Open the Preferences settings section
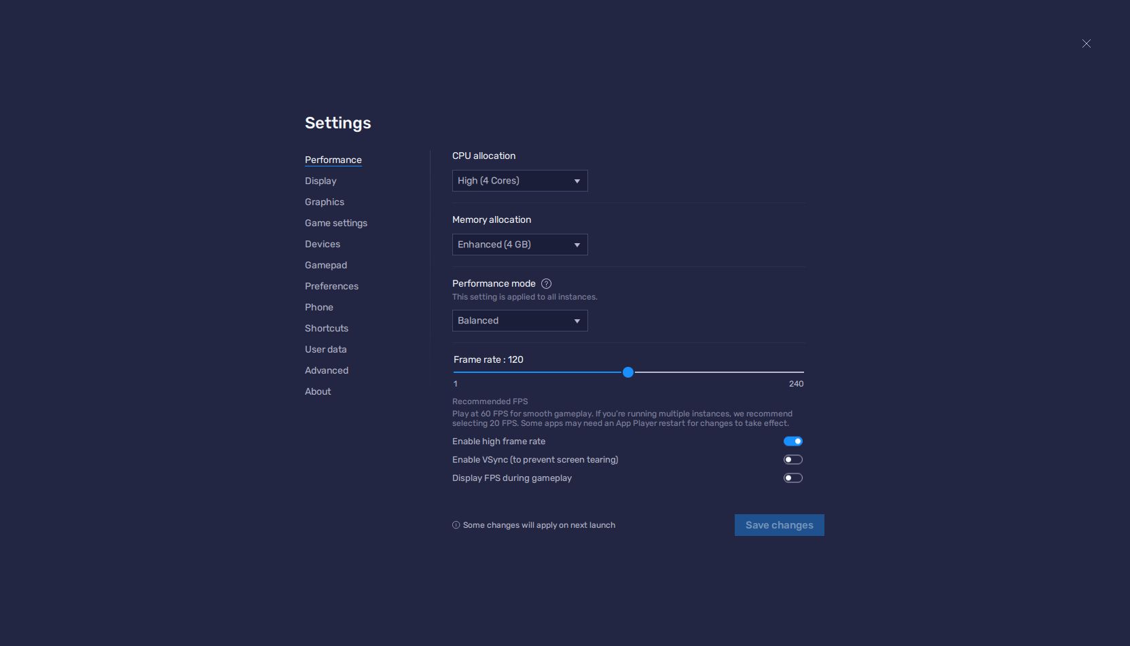Viewport: 1130px width, 646px height. [x=331, y=286]
